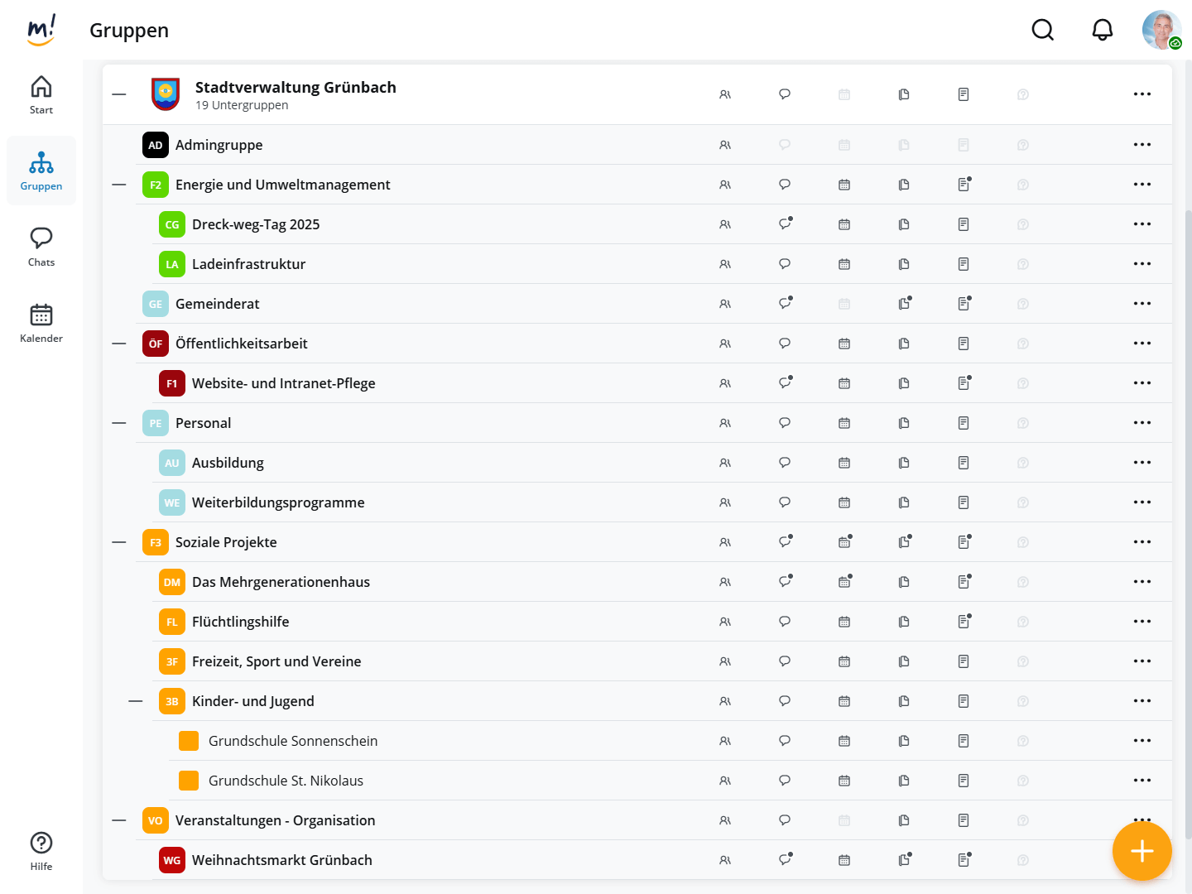Viewport: 1192px width, 894px height.
Task: Open calendar for Soziale Projekte group
Action: tap(844, 542)
